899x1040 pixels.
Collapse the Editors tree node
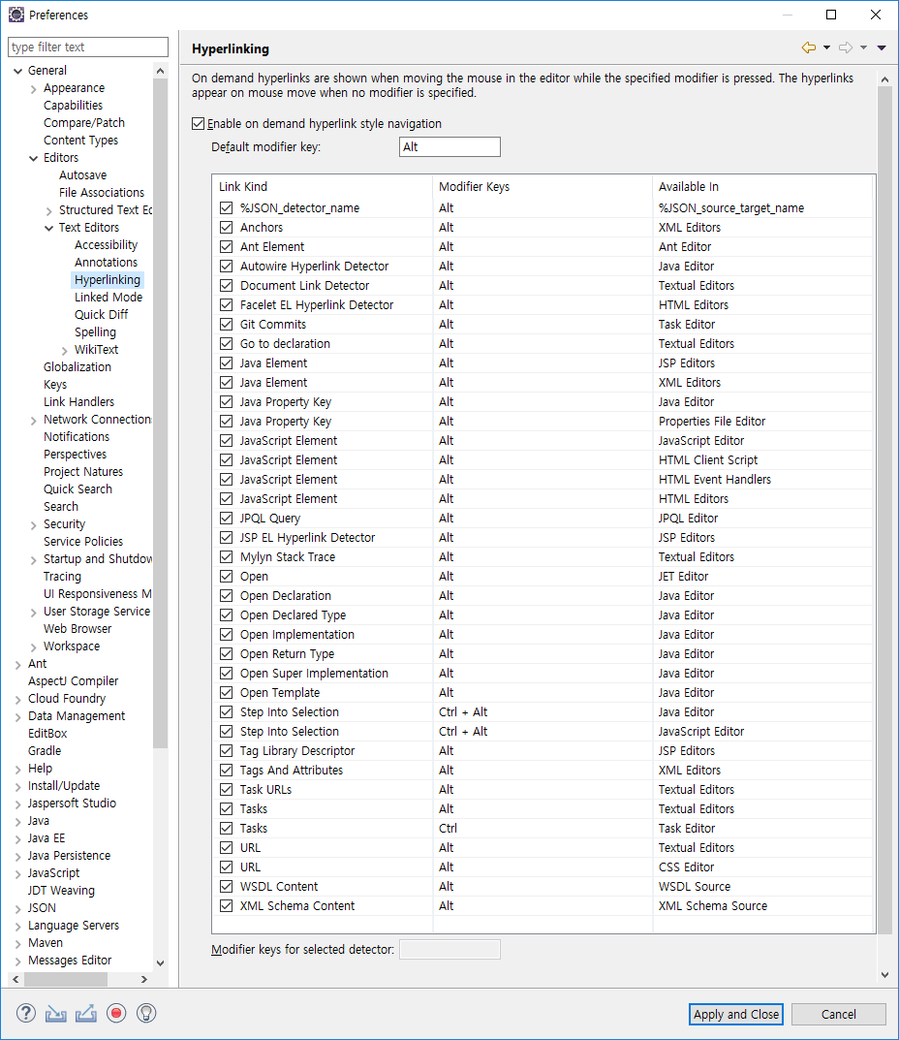tap(33, 159)
